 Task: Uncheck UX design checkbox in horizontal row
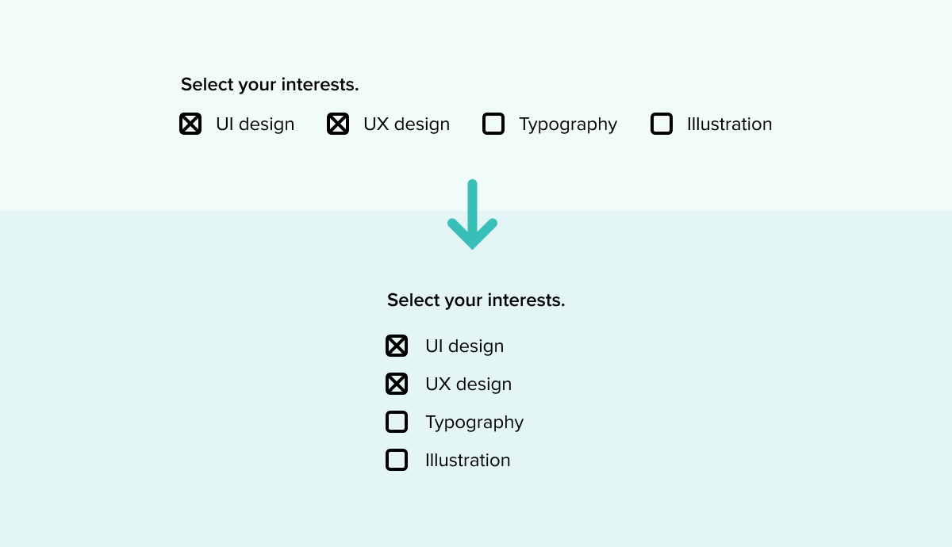[x=338, y=124]
